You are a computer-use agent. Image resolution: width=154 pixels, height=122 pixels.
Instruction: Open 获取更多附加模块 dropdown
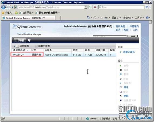coord(47,13)
